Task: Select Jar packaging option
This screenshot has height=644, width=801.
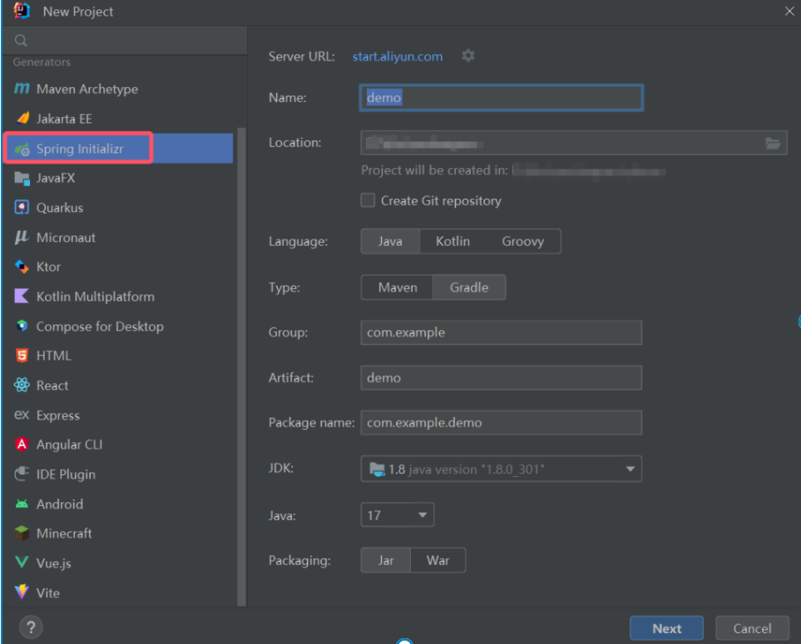Action: click(x=386, y=560)
